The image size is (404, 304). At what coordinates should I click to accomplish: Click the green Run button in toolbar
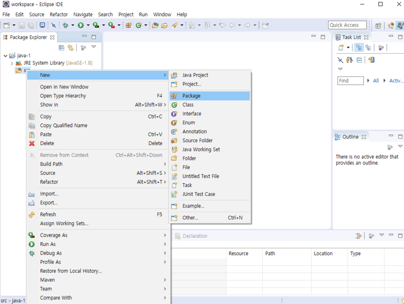pyautogui.click(x=81, y=25)
